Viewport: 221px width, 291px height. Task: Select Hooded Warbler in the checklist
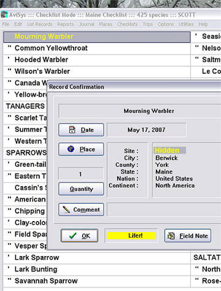tap(97, 60)
